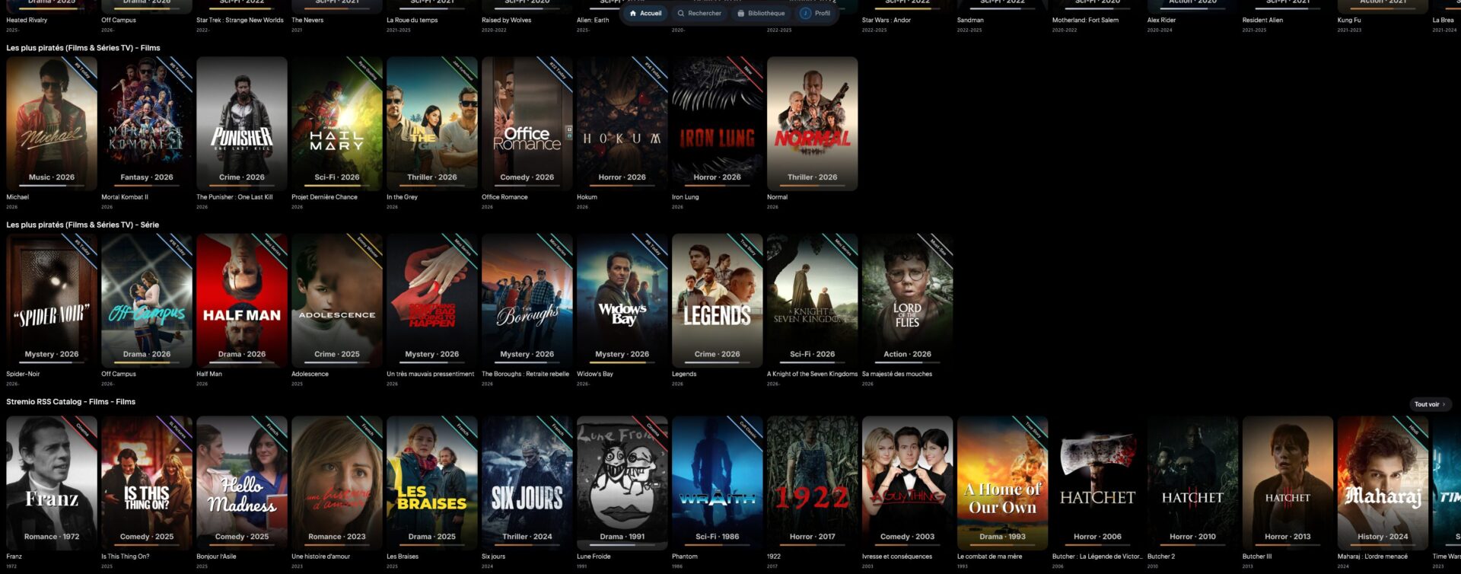This screenshot has width=1461, height=574.
Task: Click the Lord of the Flies poster
Action: [x=908, y=300]
